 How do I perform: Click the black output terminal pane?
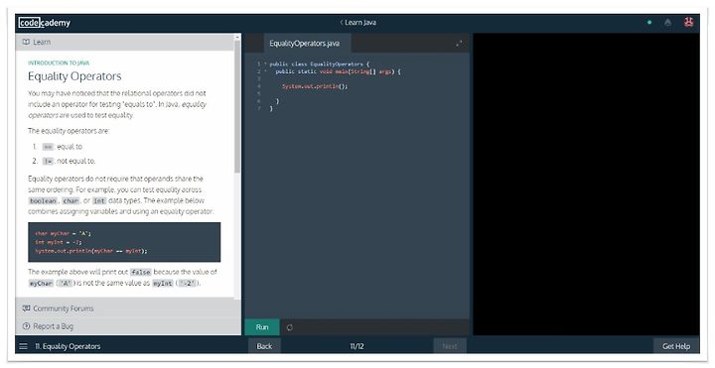click(586, 184)
